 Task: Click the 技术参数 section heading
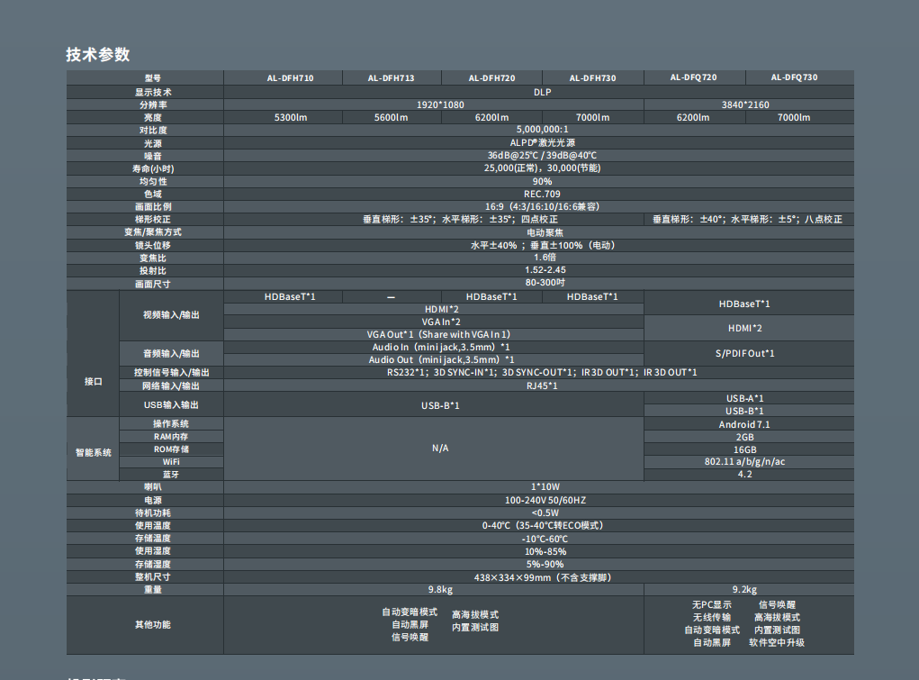tap(98, 54)
